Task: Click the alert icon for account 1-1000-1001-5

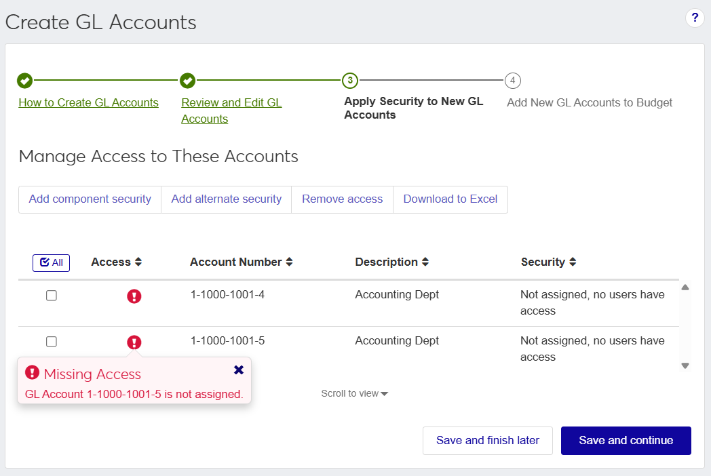Action: coord(134,342)
